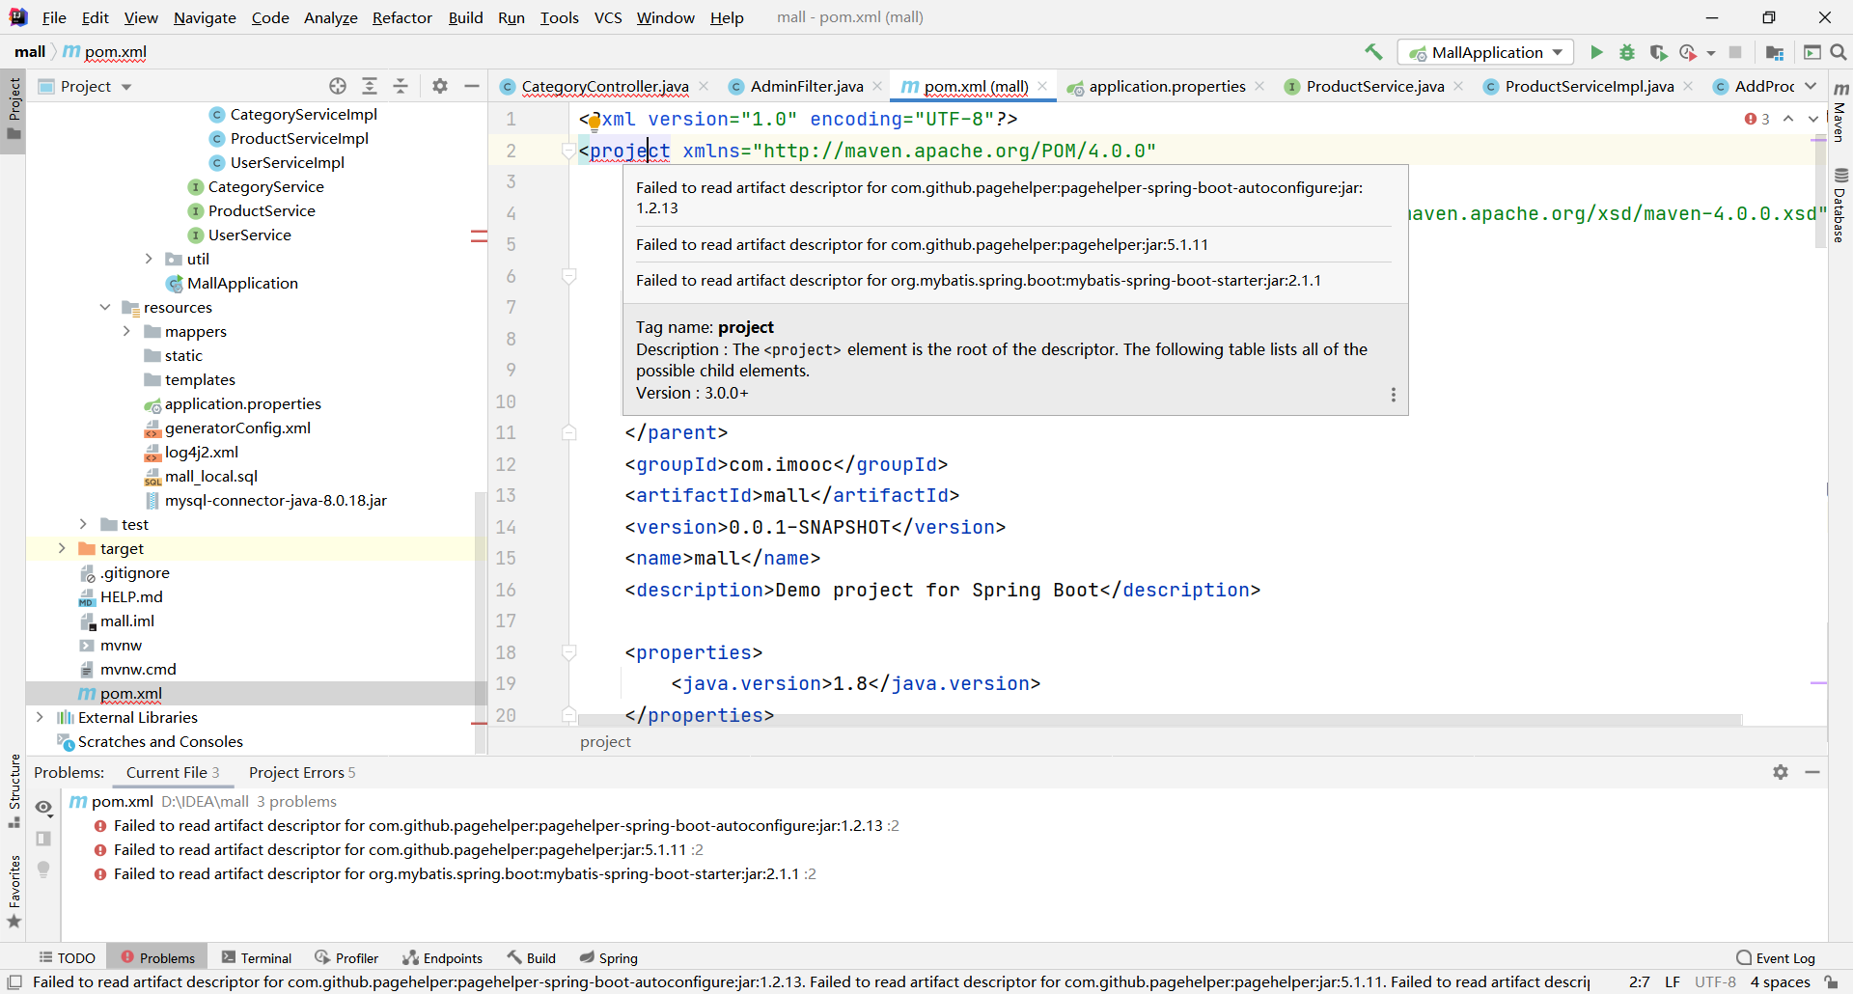Image resolution: width=1853 pixels, height=994 pixels.
Task: Click the Select Opened File target icon
Action: click(x=338, y=86)
